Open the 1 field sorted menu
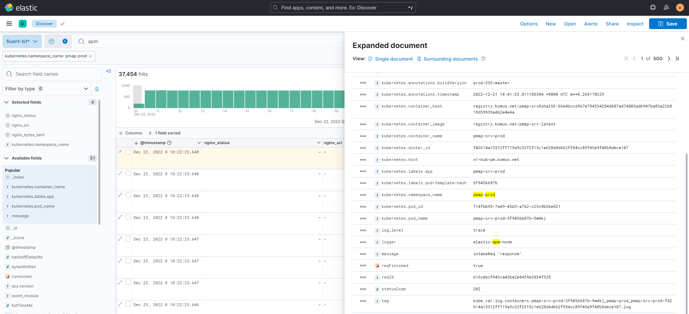This screenshot has height=314, width=689. pos(165,133)
